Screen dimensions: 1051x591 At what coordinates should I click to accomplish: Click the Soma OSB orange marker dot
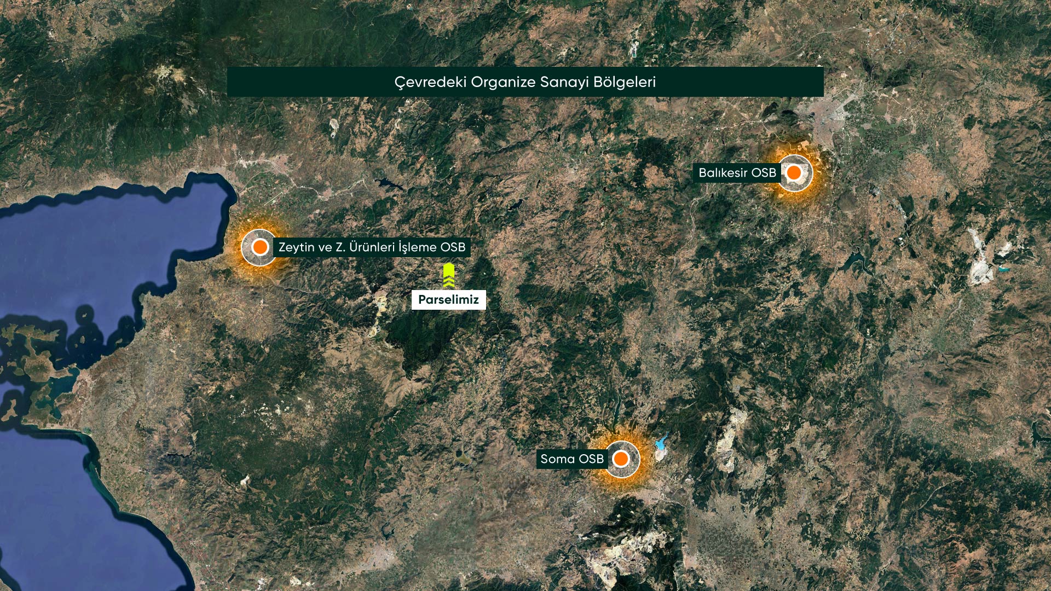621,459
